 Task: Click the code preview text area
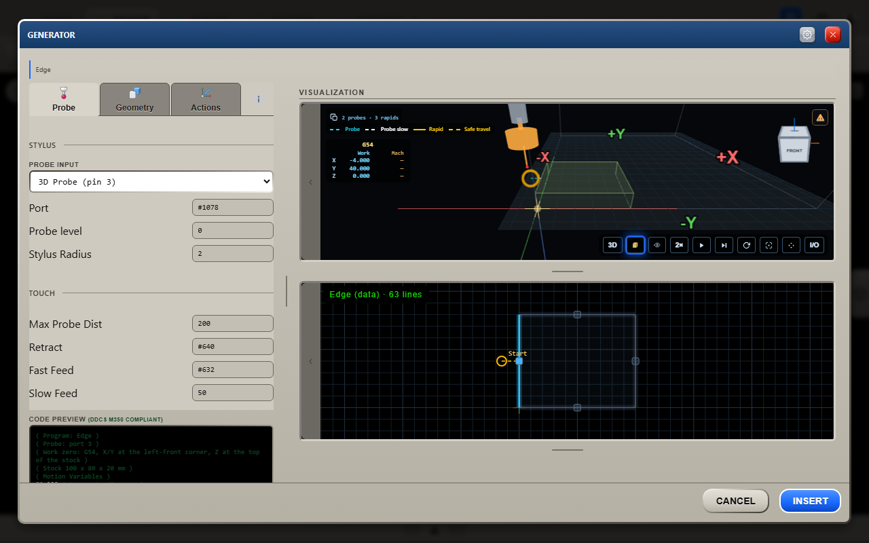click(x=151, y=454)
